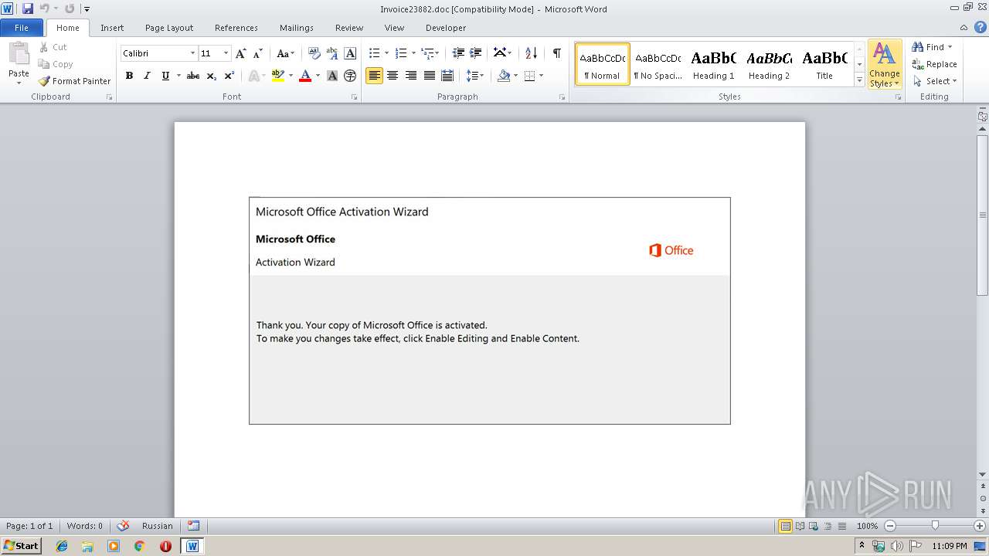Open the File tab
This screenshot has height=556, width=989.
pyautogui.click(x=22, y=28)
